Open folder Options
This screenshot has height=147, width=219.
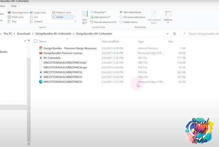point(168,17)
